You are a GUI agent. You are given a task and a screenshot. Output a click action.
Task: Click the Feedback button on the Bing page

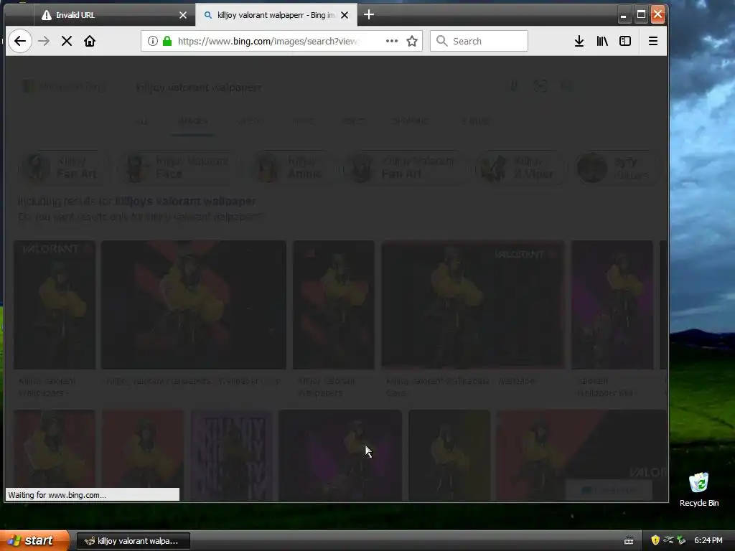pyautogui.click(x=609, y=490)
